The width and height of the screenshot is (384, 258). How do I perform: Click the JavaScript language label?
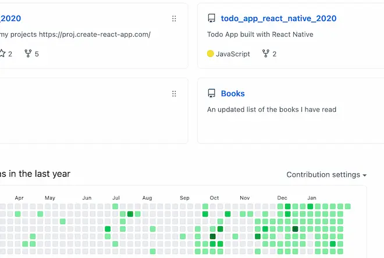pyautogui.click(x=233, y=54)
